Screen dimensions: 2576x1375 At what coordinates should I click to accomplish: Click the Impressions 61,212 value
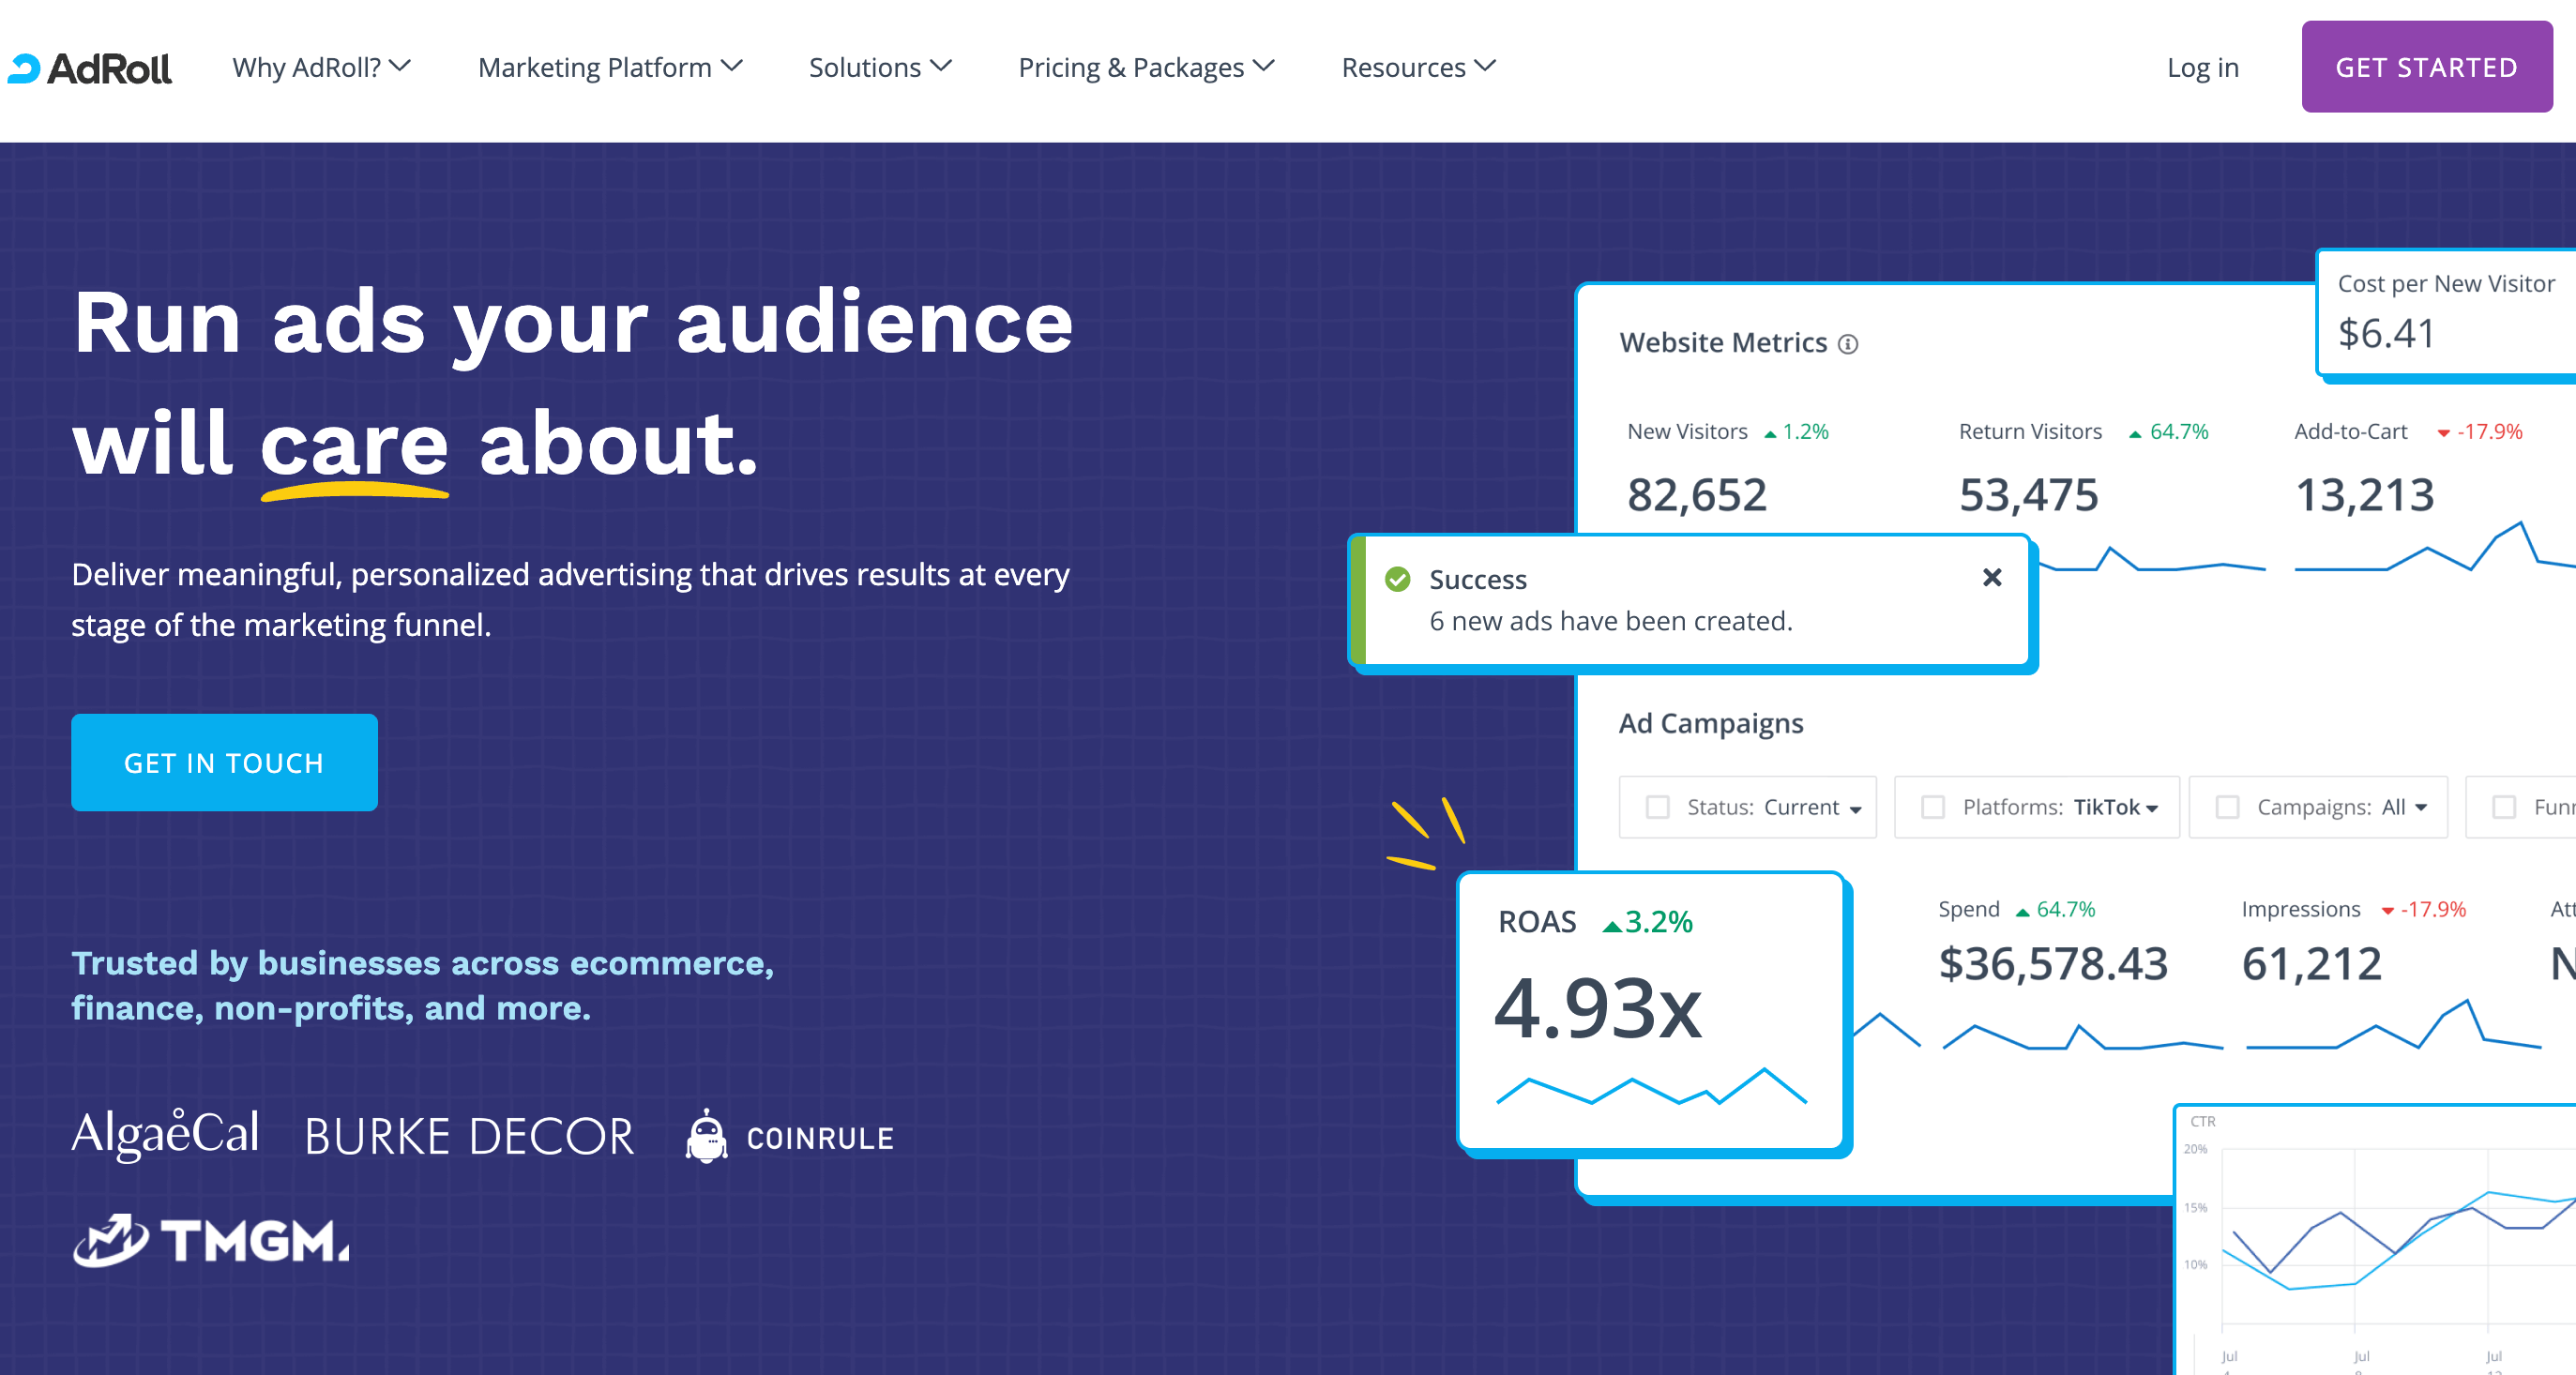tap(2311, 964)
